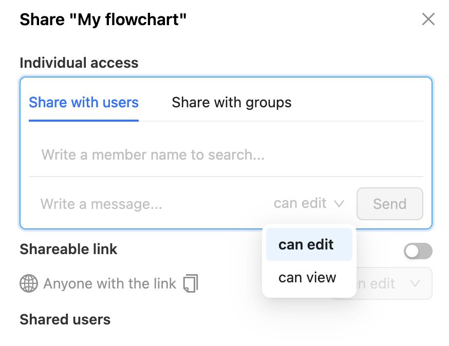The height and width of the screenshot is (346, 449).
Task: Click the copy link icon
Action: tap(191, 283)
